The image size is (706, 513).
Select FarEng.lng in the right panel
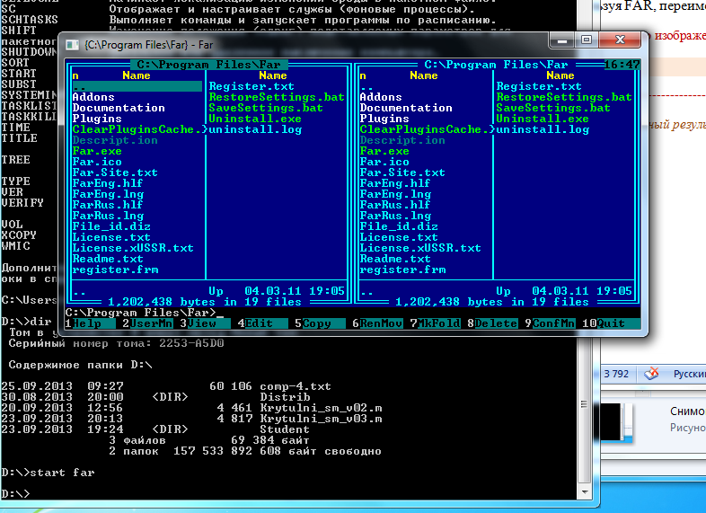coord(395,194)
